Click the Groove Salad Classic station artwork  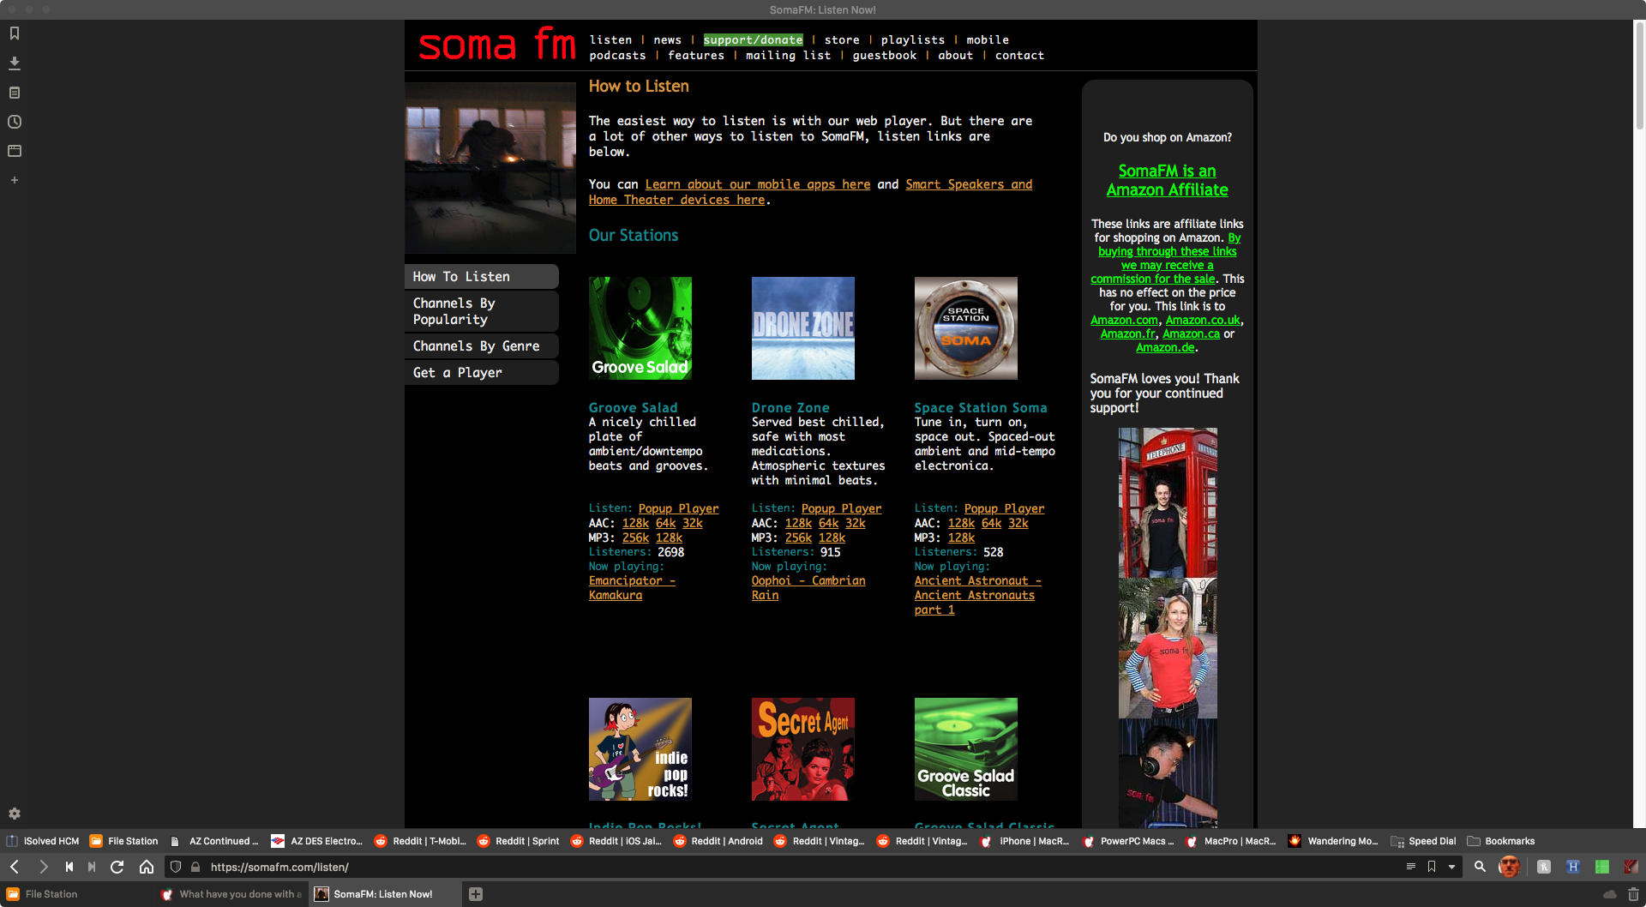coord(966,749)
